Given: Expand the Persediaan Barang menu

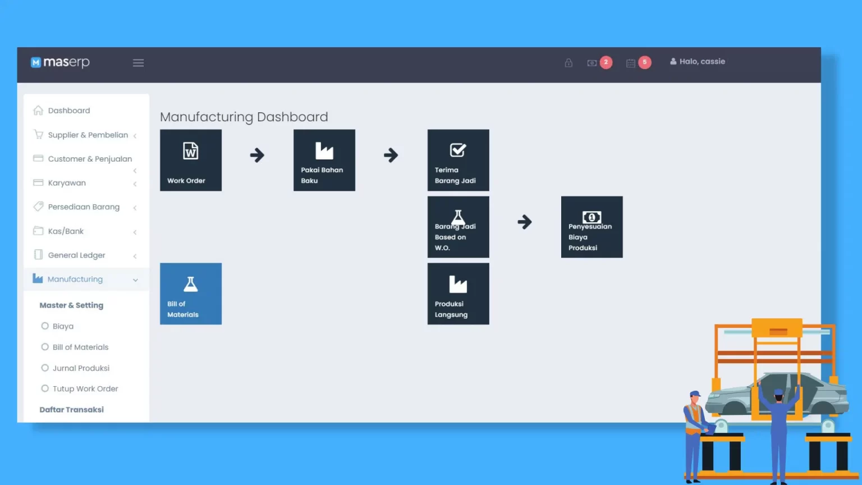Looking at the screenshot, I should pos(84,207).
